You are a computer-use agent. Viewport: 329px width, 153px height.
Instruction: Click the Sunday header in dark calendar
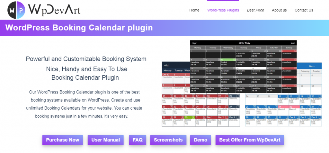(x=289, y=48)
